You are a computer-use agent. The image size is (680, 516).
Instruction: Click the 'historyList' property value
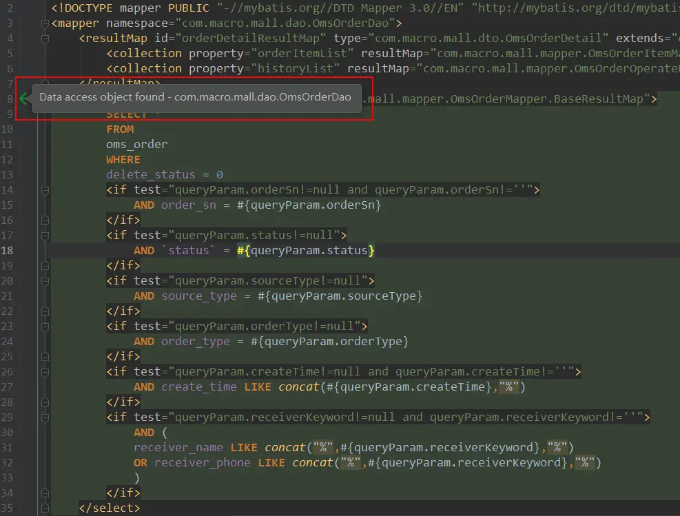[296, 68]
